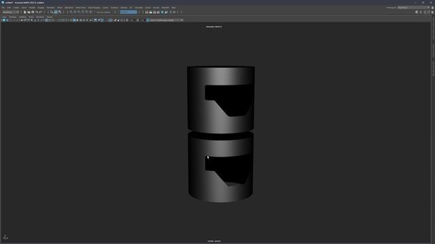435x244 pixels.
Task: Open the panel Shading menu
Action: (x=13, y=17)
